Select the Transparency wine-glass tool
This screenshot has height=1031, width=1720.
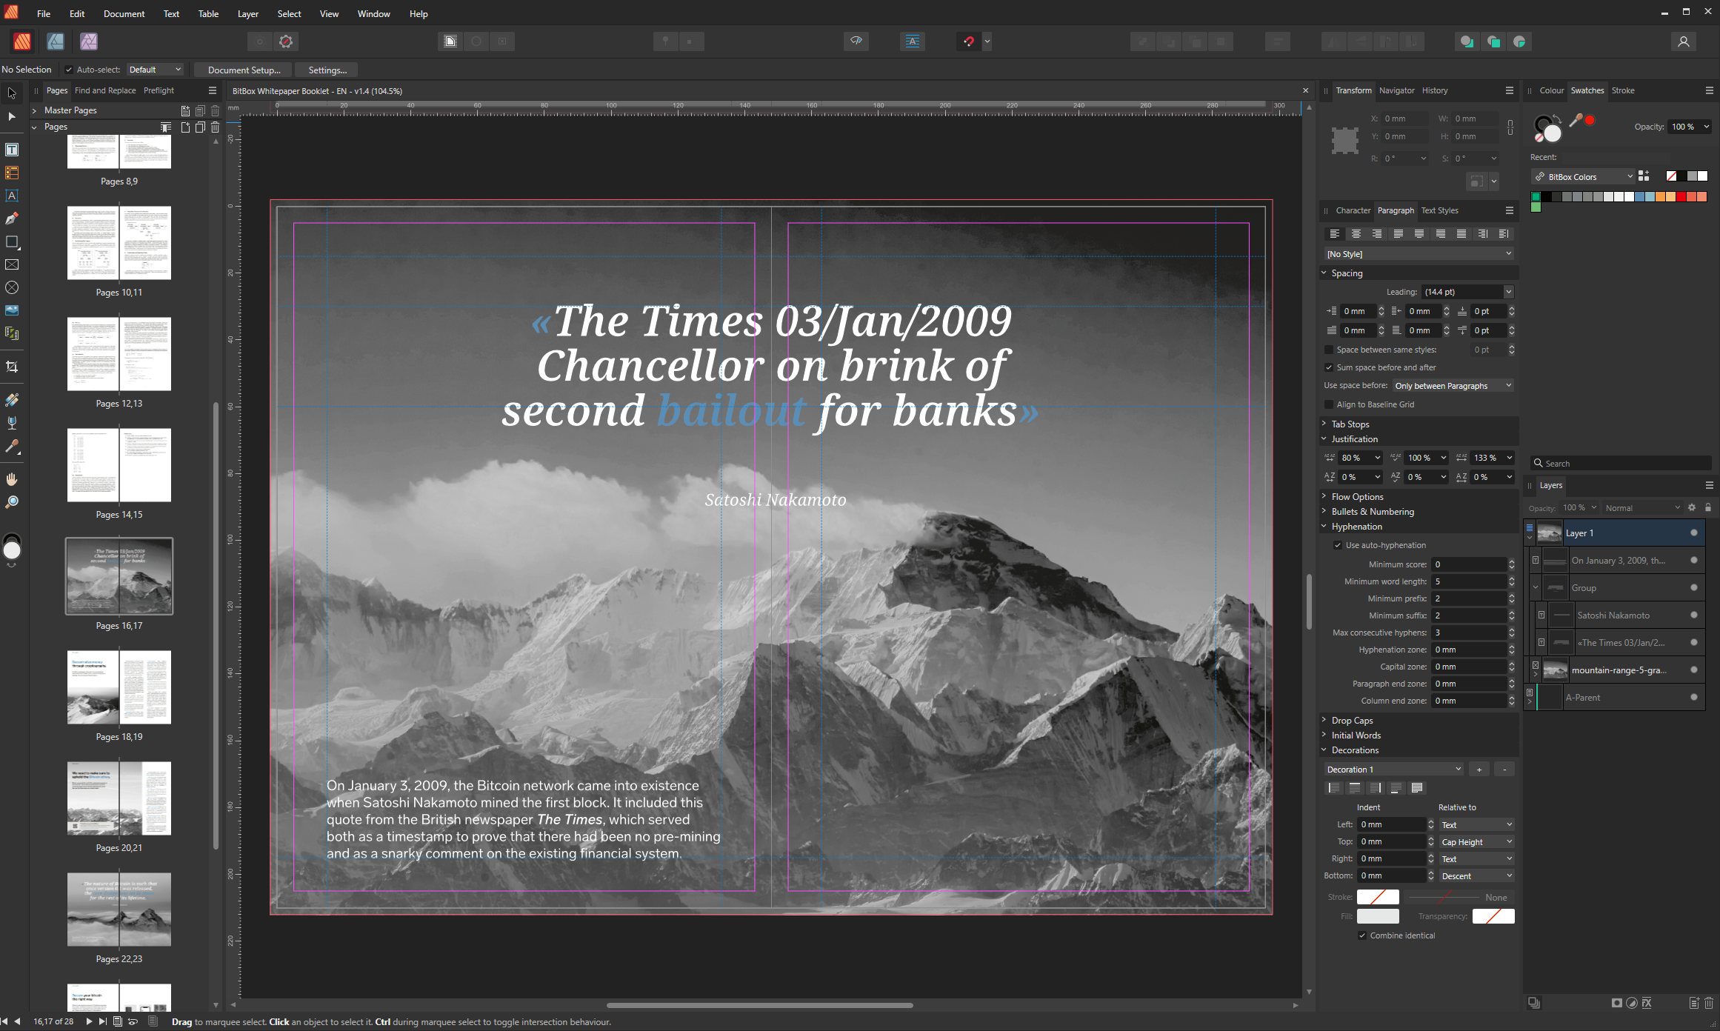click(x=12, y=423)
